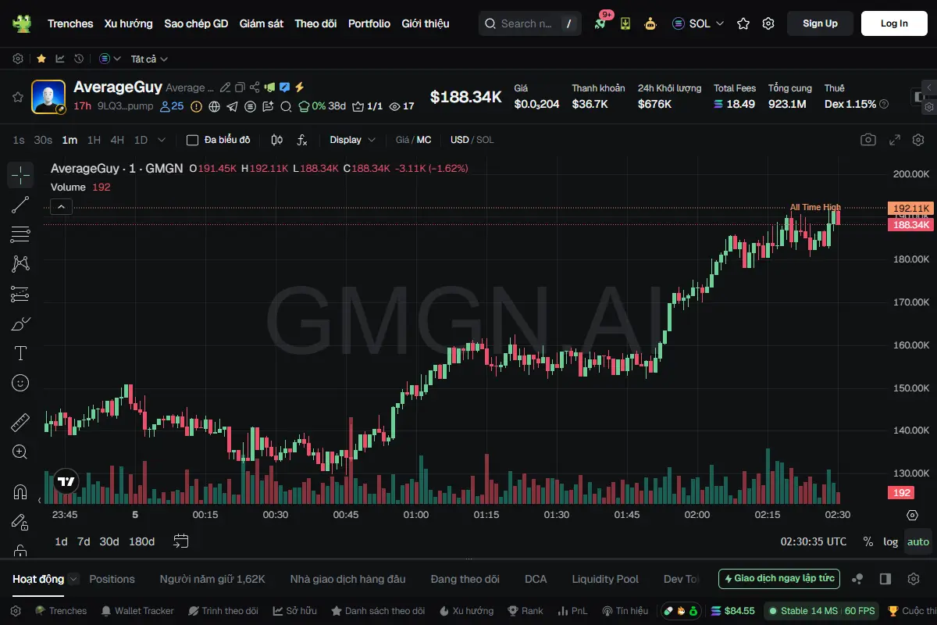The height and width of the screenshot is (625, 937).
Task: Switch to the Liquidity Pool tab
Action: coord(605,579)
